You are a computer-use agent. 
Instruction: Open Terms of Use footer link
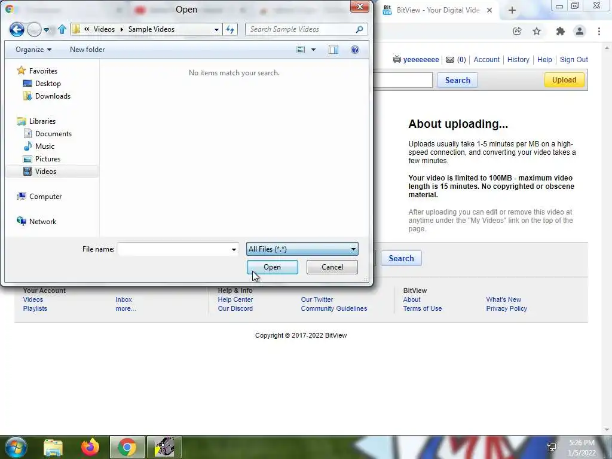pos(423,309)
